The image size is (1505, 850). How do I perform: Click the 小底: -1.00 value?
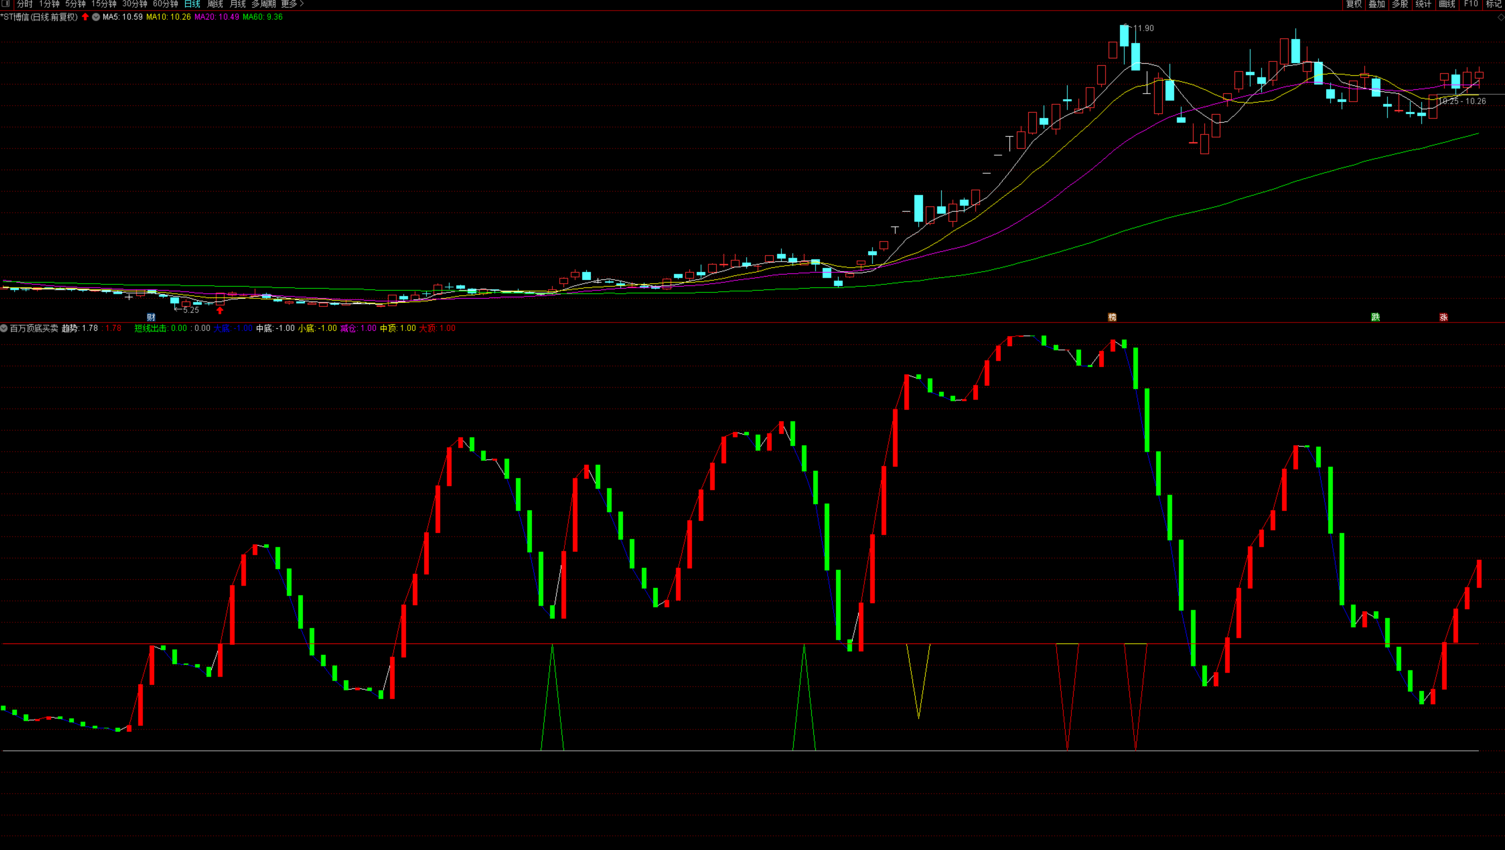click(x=318, y=328)
